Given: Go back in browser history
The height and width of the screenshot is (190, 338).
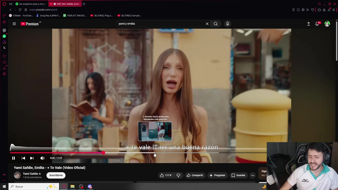Looking at the screenshot, I should 11,10.
